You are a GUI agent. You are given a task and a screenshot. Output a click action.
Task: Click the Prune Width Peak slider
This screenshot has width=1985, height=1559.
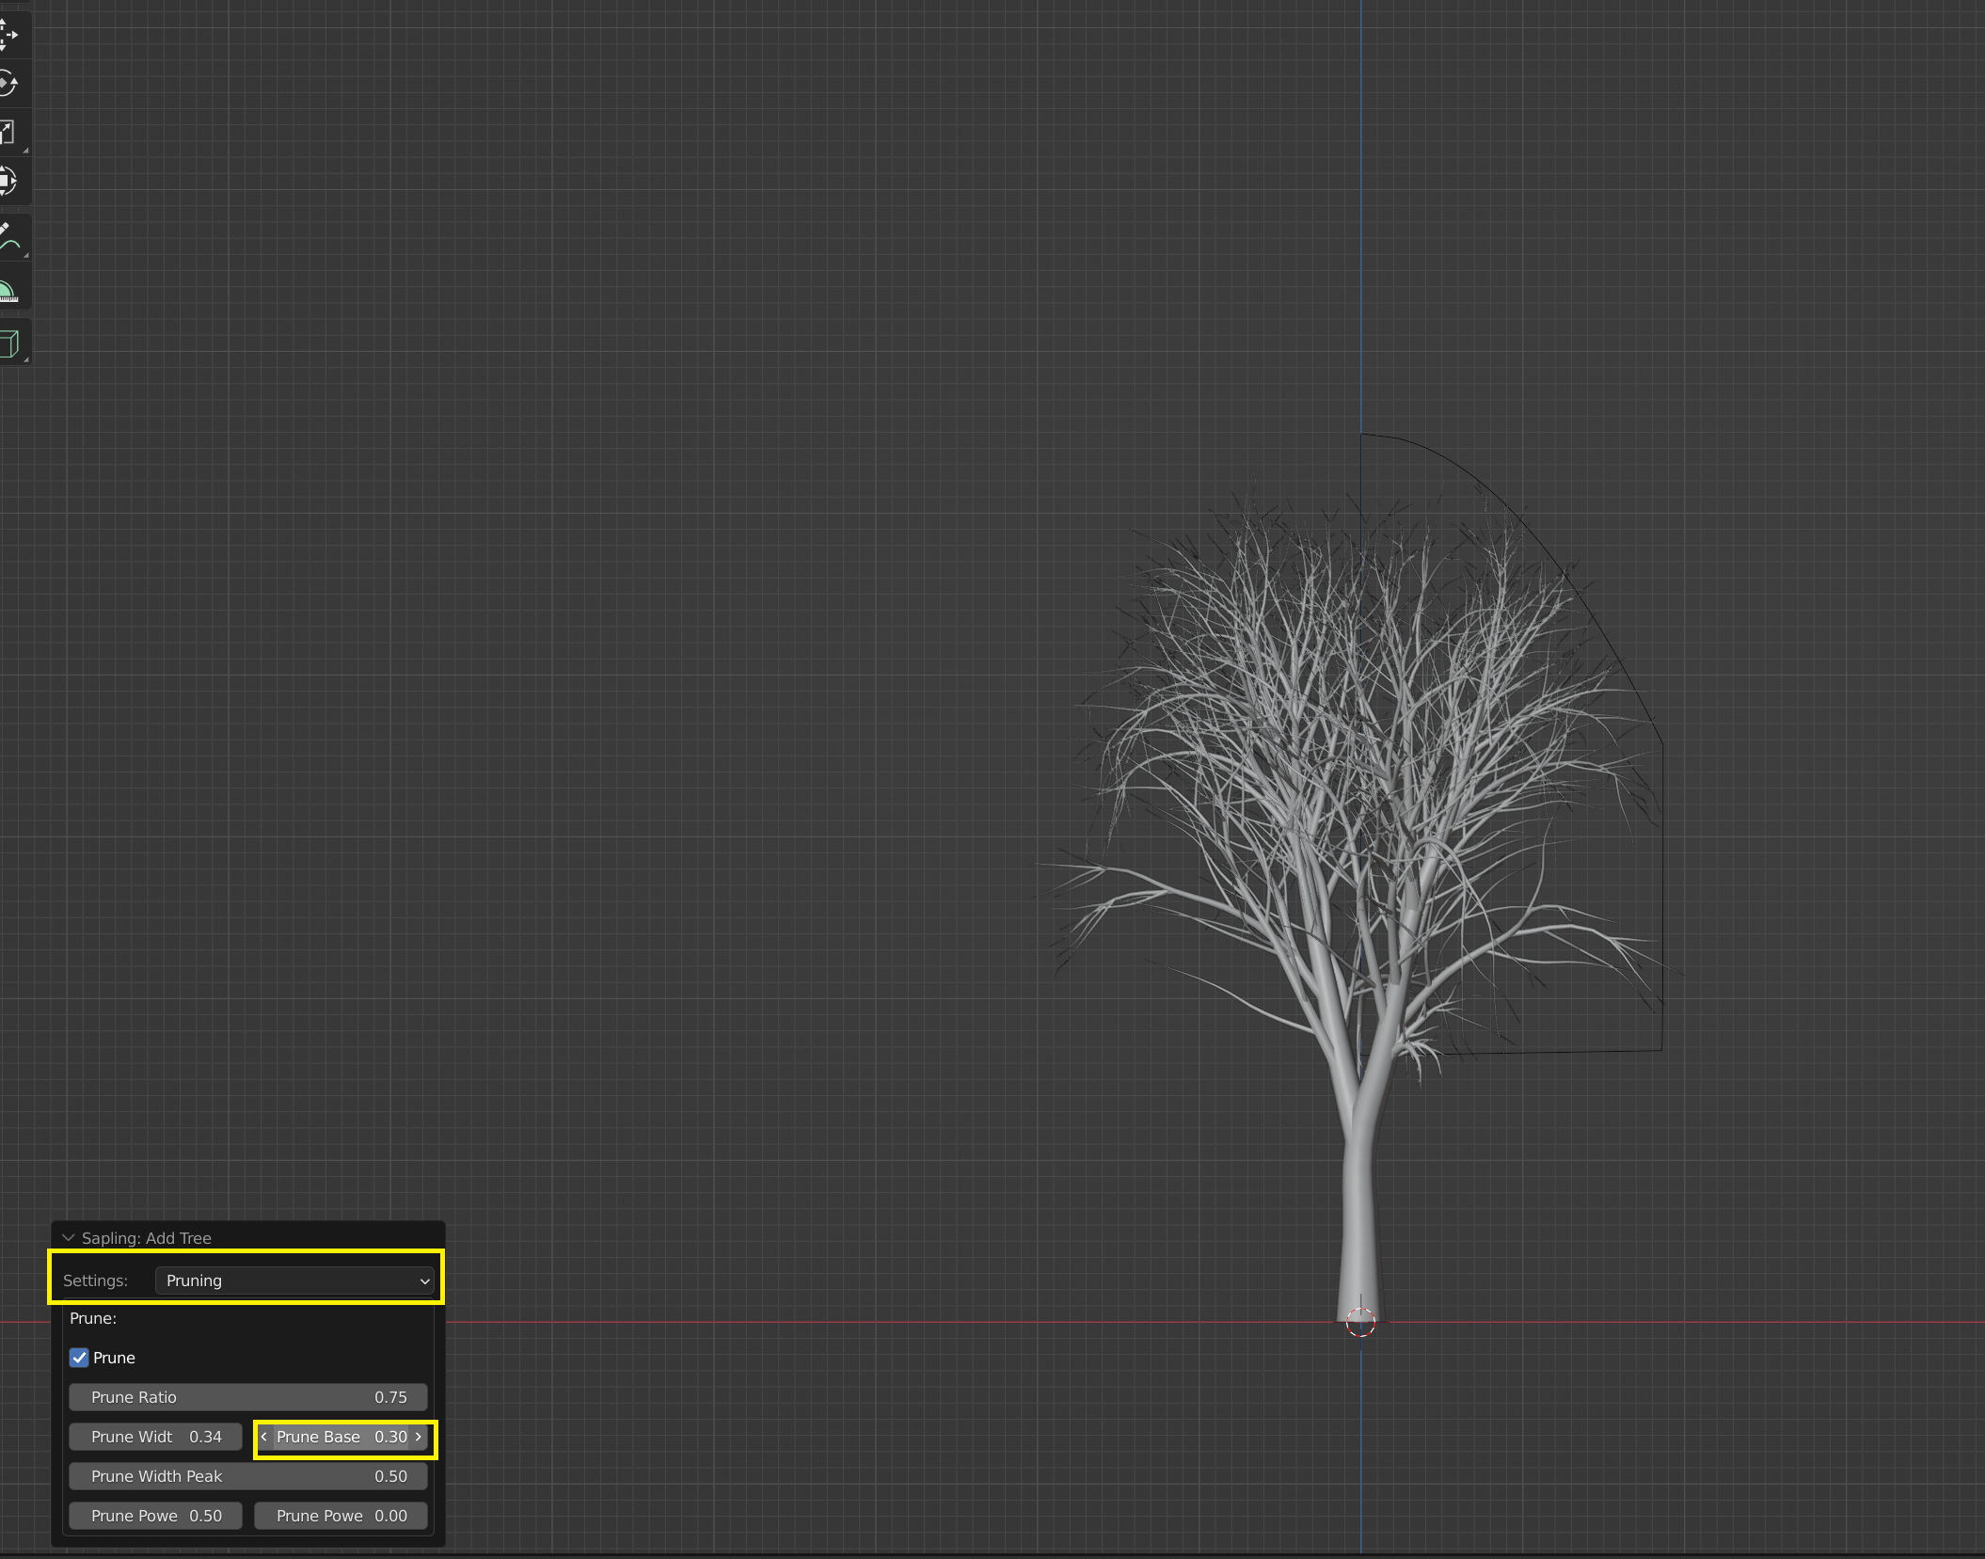point(247,1476)
